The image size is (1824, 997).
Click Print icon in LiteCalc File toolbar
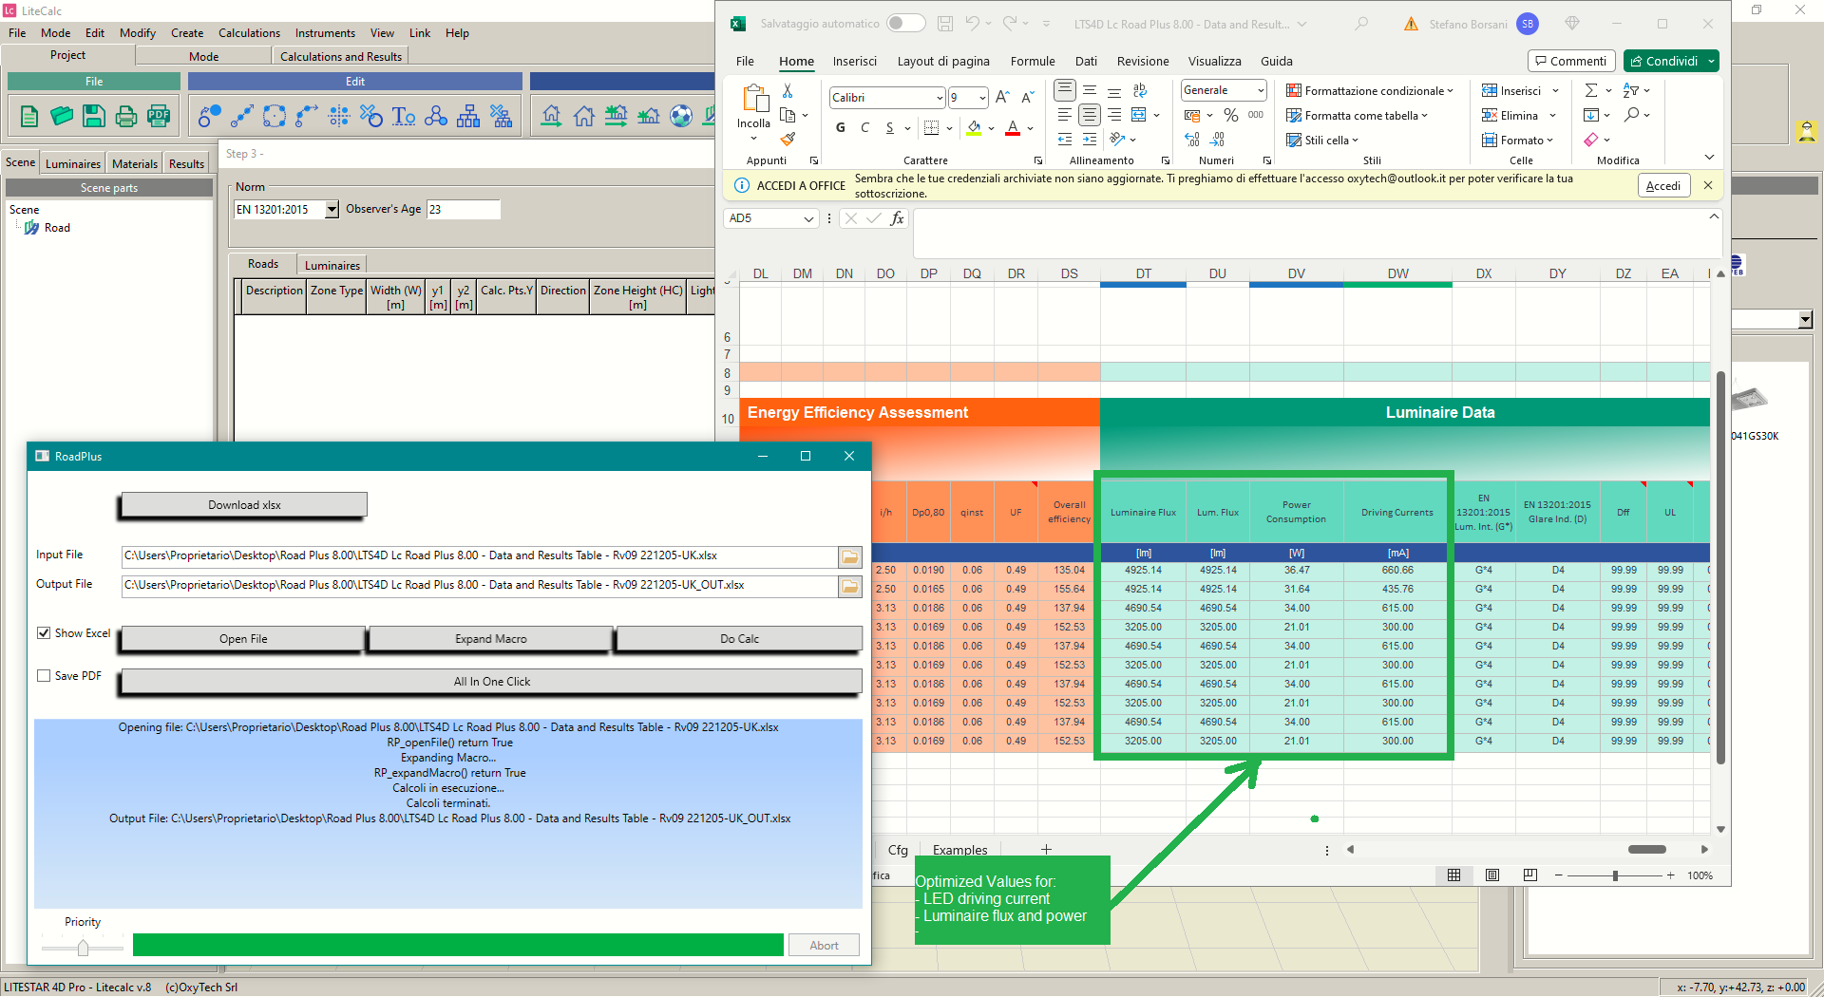tap(125, 116)
